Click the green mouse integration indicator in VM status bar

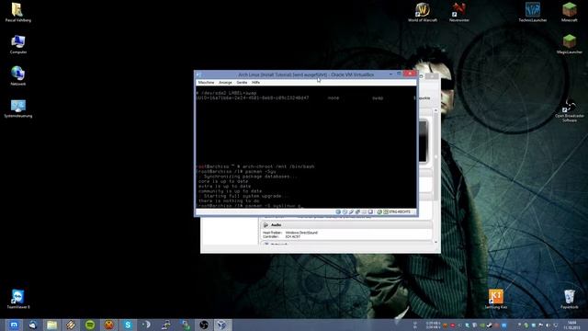[x=379, y=212]
